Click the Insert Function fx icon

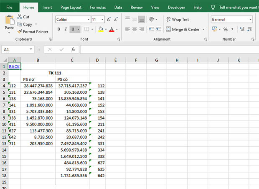pyautogui.click(x=73, y=49)
